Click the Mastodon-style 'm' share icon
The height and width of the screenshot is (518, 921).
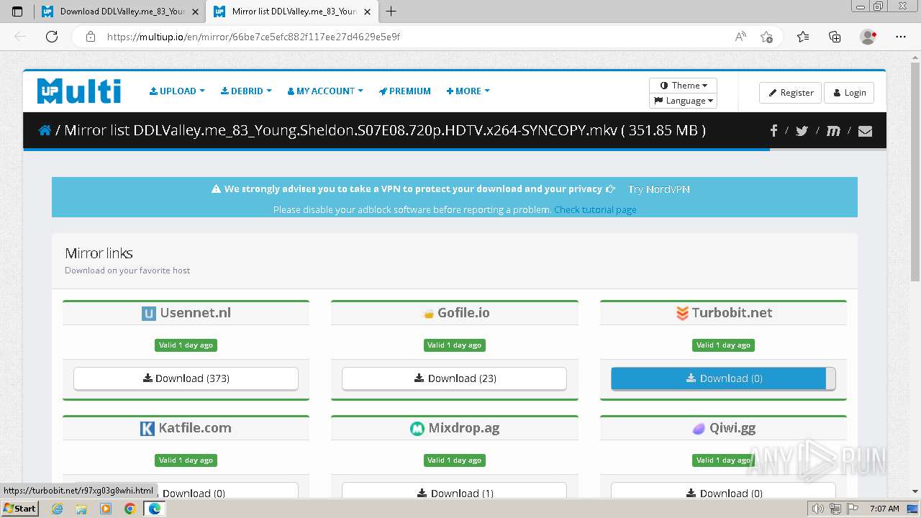click(833, 131)
